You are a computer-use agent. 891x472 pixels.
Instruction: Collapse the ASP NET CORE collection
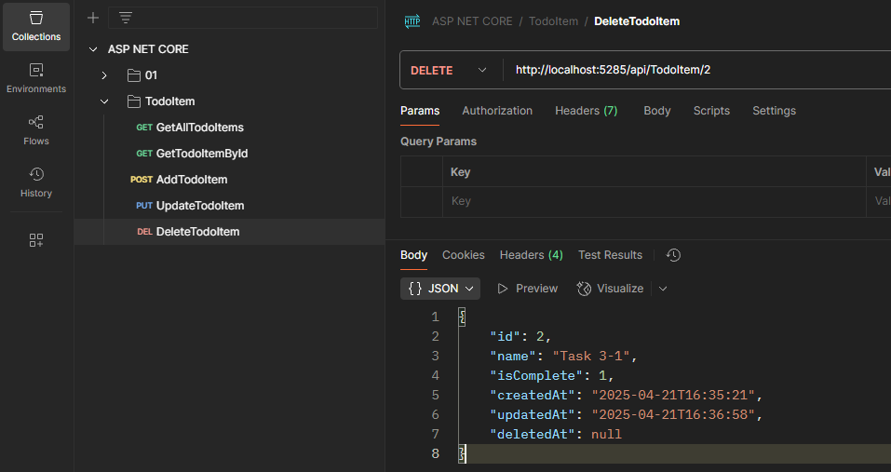click(x=92, y=49)
